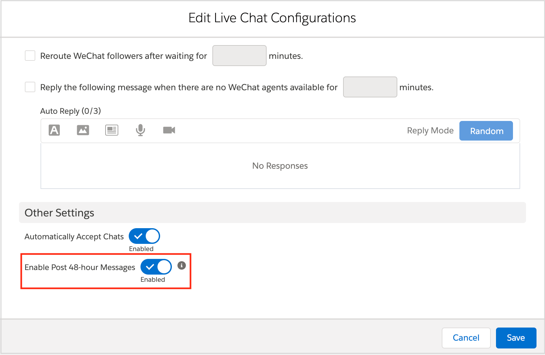Click the Auto Reply (0/3) label
Screen dimensions: 545x355
tap(71, 111)
